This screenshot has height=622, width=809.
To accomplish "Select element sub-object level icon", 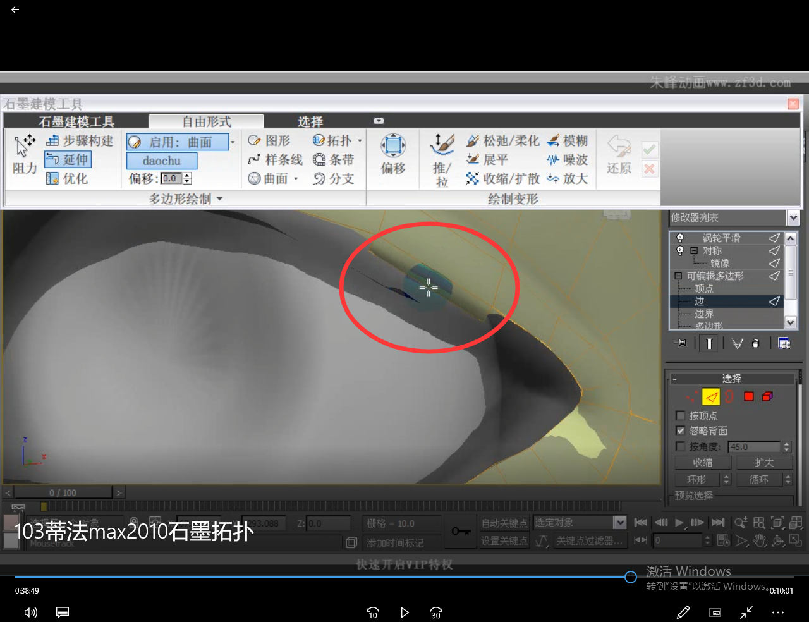I will pyautogui.click(x=767, y=396).
